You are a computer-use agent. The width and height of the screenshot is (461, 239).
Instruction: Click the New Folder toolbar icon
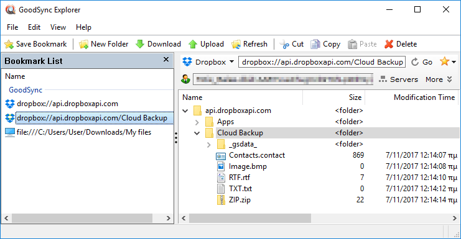(x=83, y=44)
